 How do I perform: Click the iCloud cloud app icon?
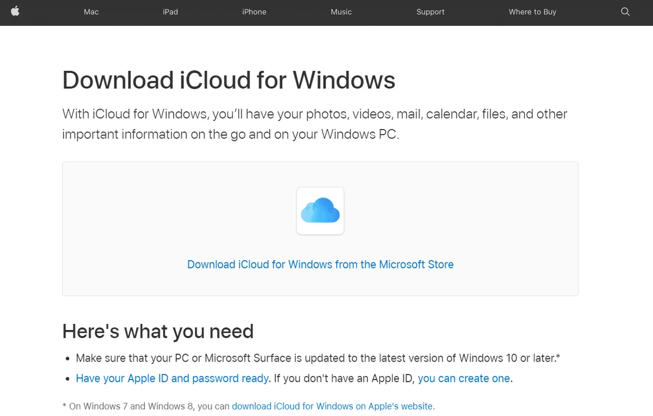pos(320,211)
